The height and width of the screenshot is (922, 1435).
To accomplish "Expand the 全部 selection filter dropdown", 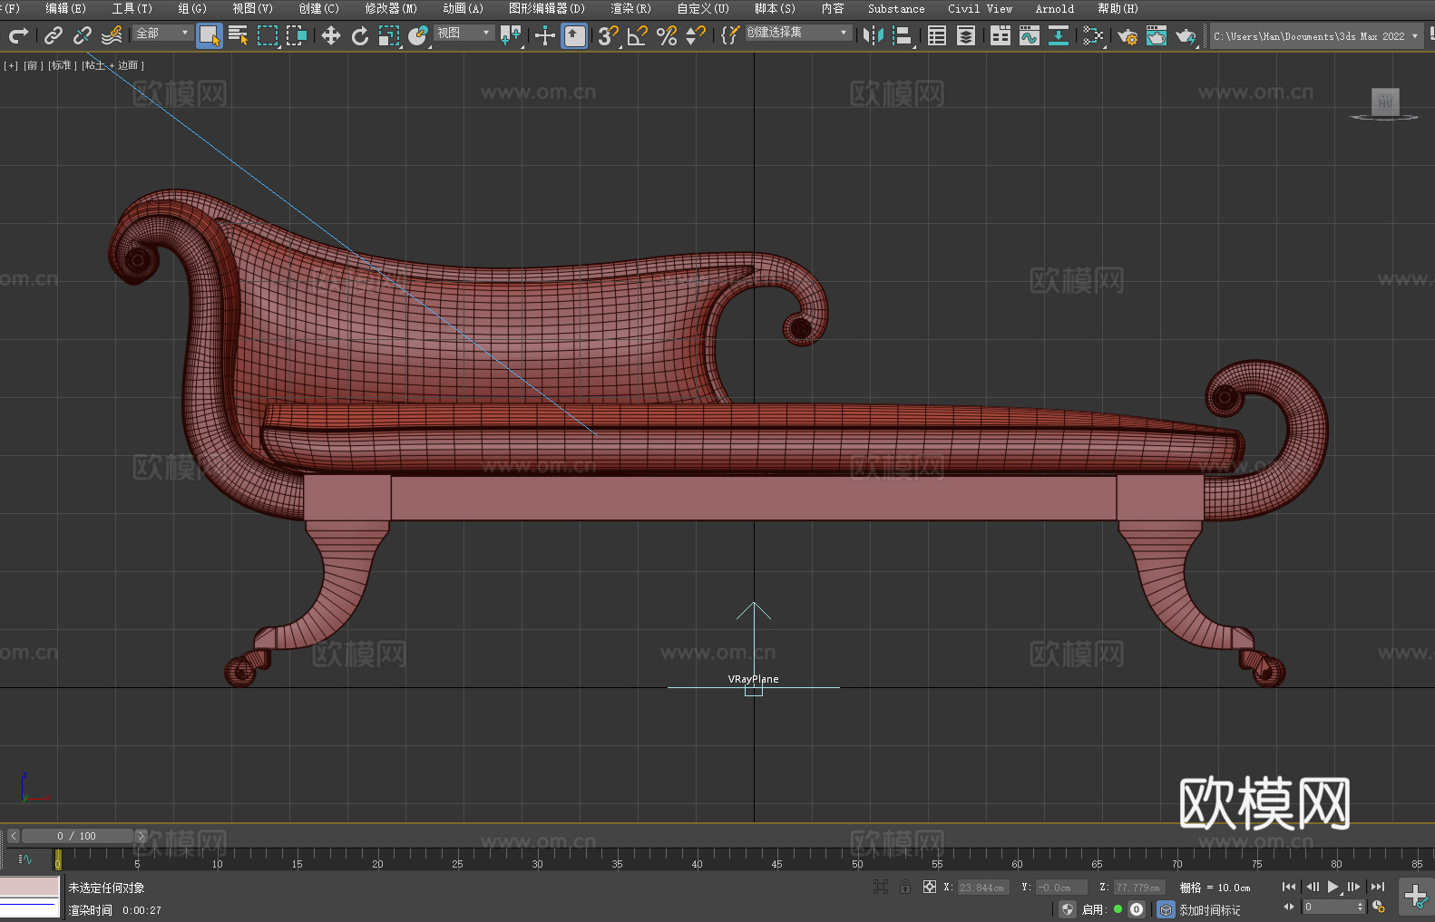I will 163,33.
